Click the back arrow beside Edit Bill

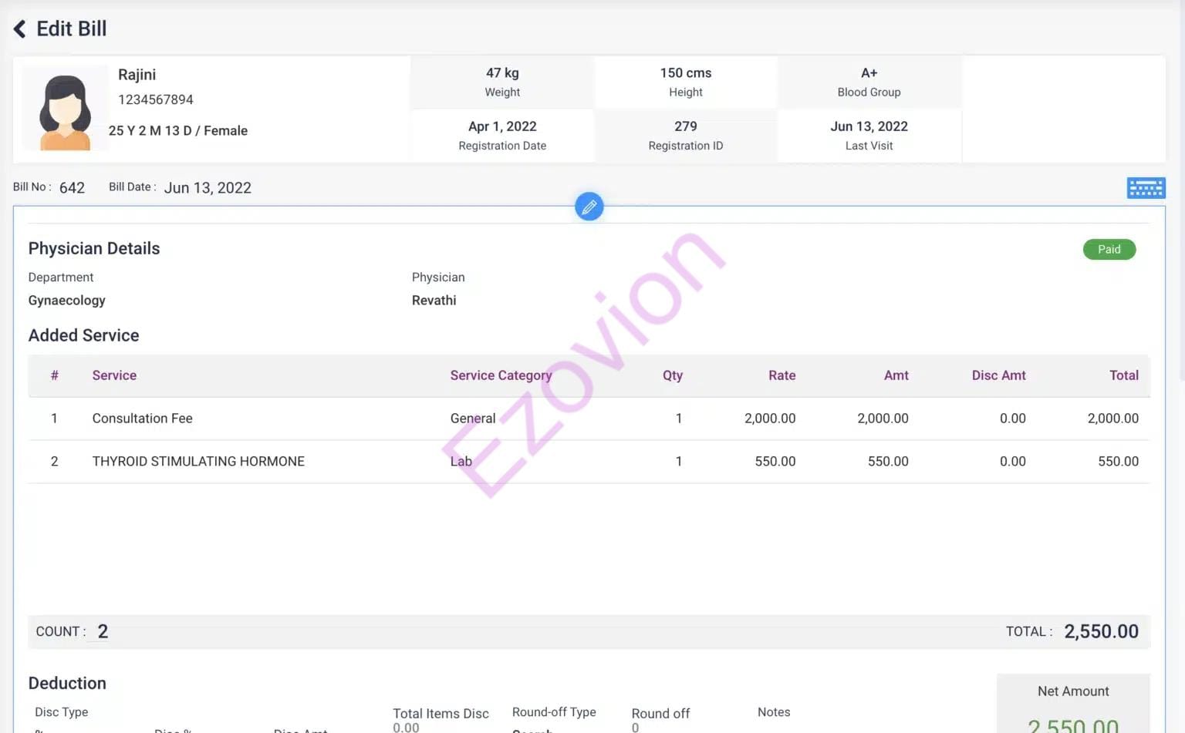[20, 29]
